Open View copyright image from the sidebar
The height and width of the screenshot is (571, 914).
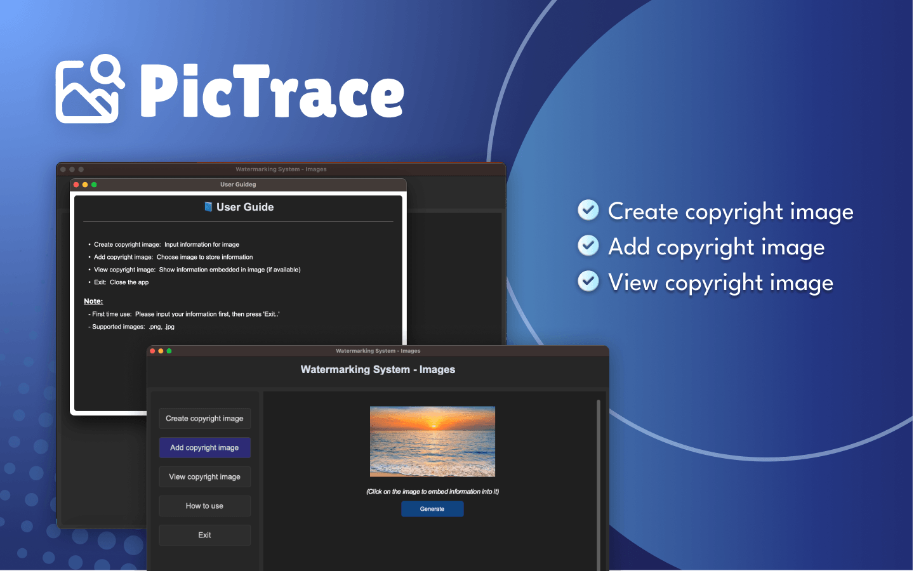click(204, 477)
